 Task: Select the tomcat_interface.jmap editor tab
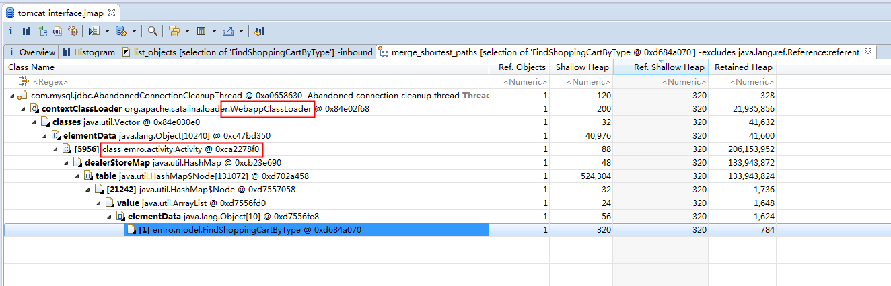[x=61, y=13]
